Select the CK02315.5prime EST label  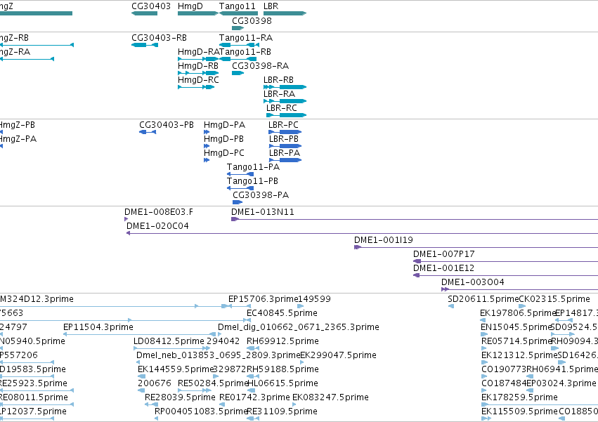(x=554, y=299)
